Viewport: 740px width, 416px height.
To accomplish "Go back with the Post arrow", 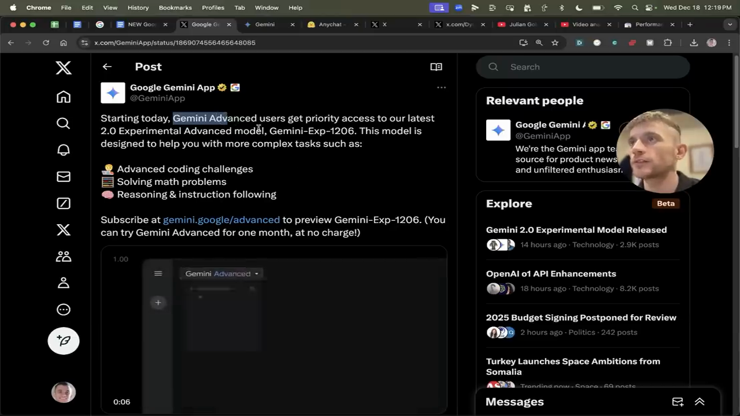I will pos(107,66).
